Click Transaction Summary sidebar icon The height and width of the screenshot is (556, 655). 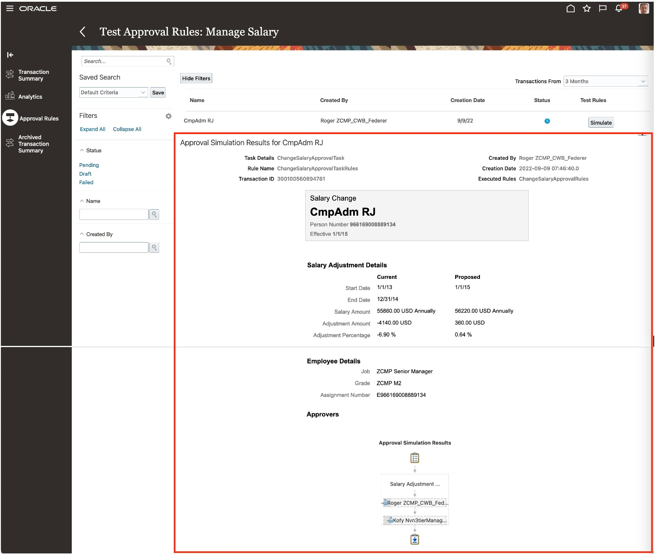click(x=10, y=75)
